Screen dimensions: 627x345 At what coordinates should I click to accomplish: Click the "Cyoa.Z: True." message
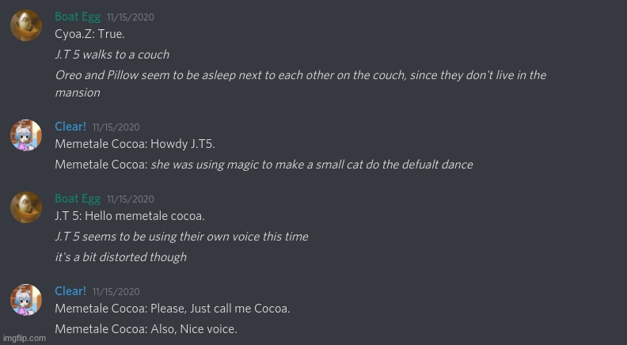click(89, 35)
